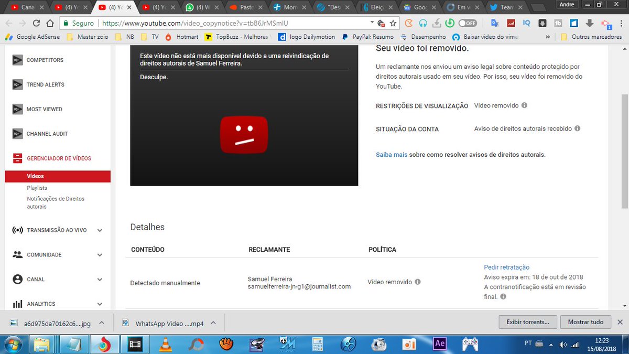Open the Desempenho bookmark
The width and height of the screenshot is (629, 354).
pos(423,37)
